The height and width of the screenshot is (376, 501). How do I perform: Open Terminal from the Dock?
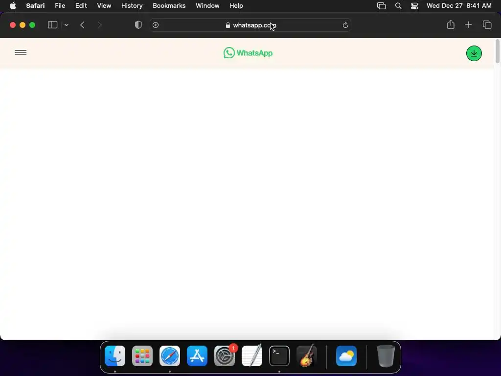coord(279,356)
